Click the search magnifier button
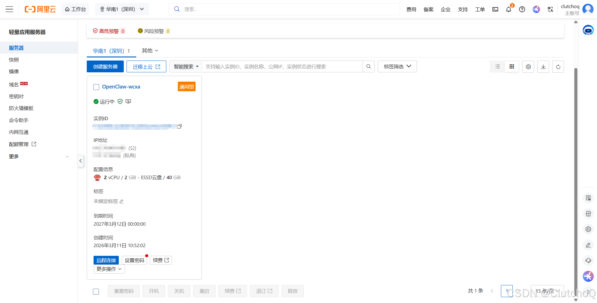597x303 pixels. pyautogui.click(x=368, y=66)
